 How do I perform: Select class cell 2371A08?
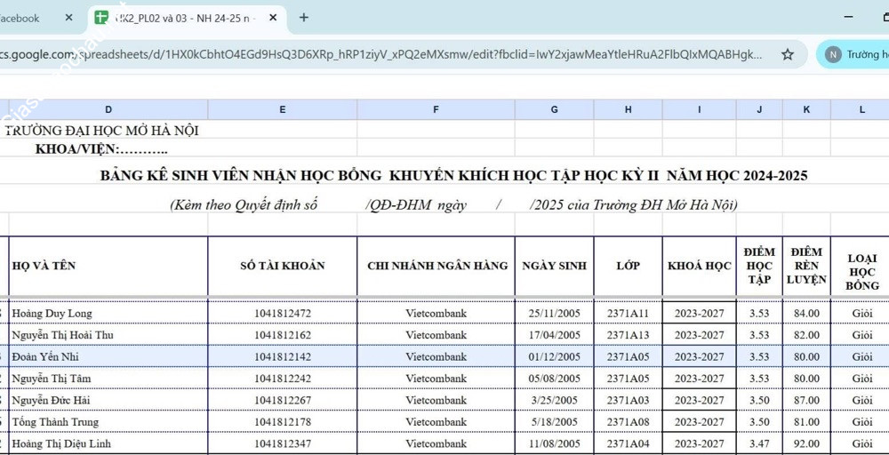tap(628, 422)
